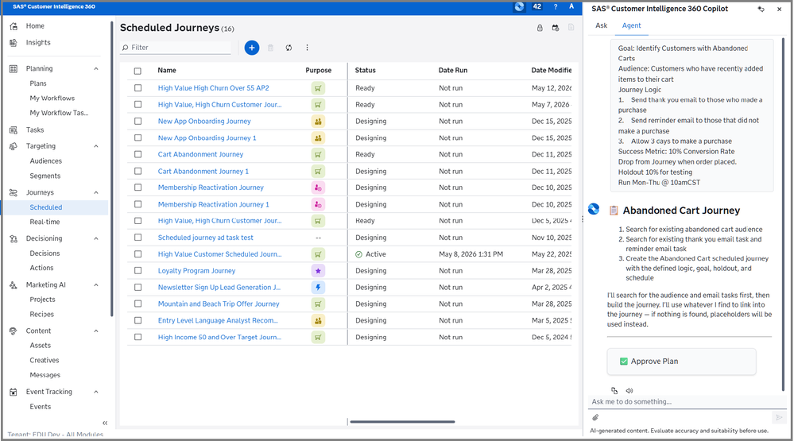Open the Membership Reactivation Journey 1 link
The image size is (794, 441).
point(213,204)
